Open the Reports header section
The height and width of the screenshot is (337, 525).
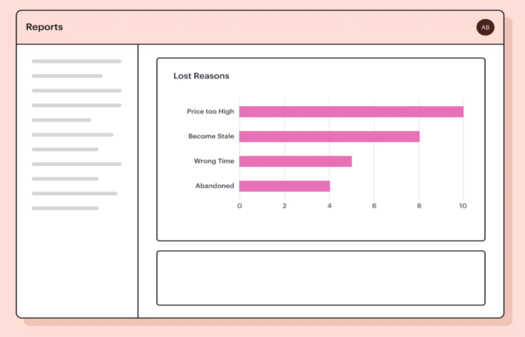[44, 27]
